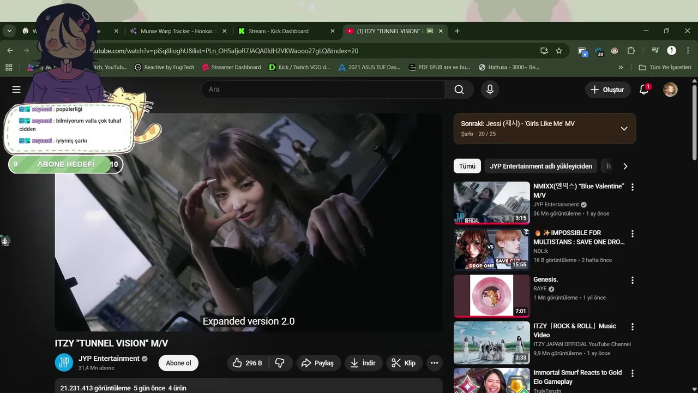The image size is (698, 393).
Task: Open the notifications bell
Action: point(644,90)
